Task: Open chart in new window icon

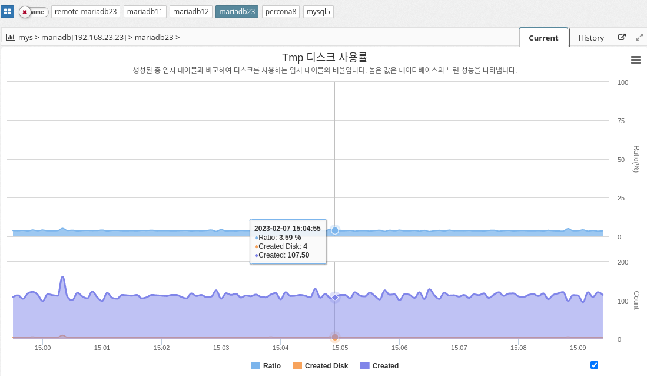Action: pos(622,37)
